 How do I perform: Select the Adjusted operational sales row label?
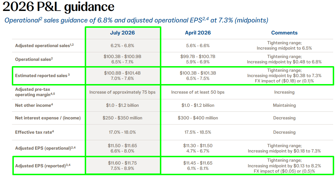44,45
